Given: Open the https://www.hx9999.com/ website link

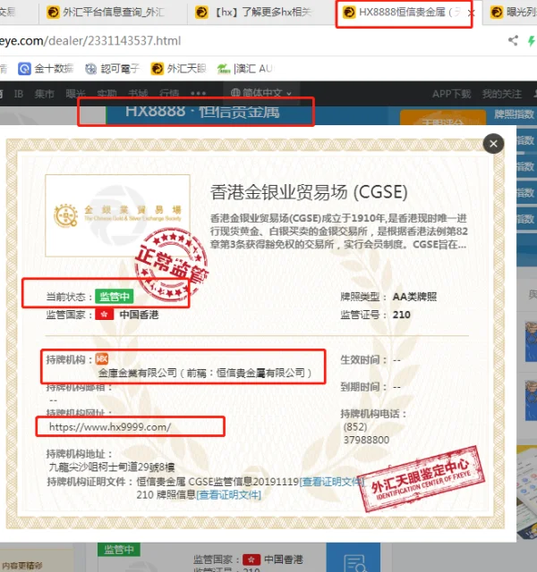Looking at the screenshot, I should (x=110, y=427).
